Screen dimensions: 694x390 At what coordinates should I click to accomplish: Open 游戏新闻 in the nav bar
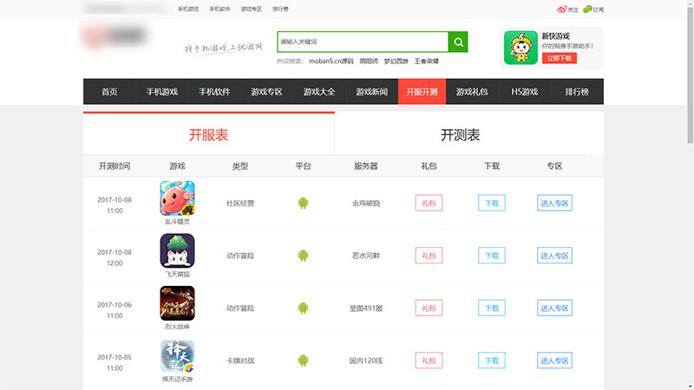pos(372,92)
